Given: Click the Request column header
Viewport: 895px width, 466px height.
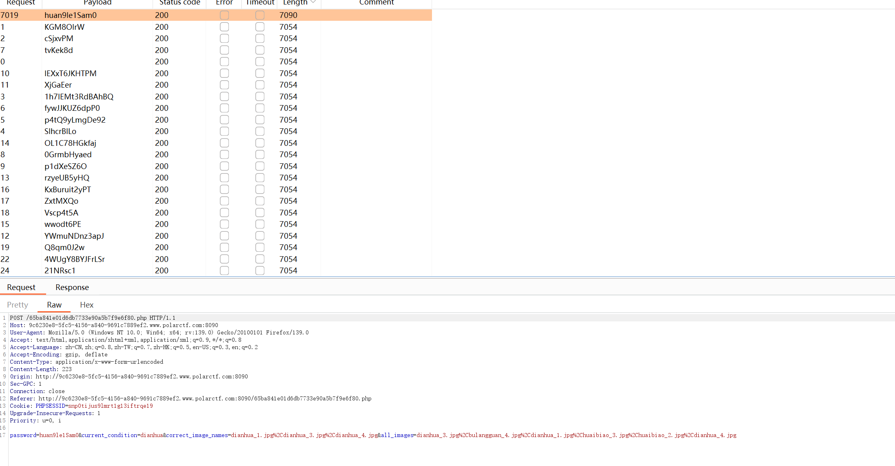Looking at the screenshot, I should (x=21, y=2).
